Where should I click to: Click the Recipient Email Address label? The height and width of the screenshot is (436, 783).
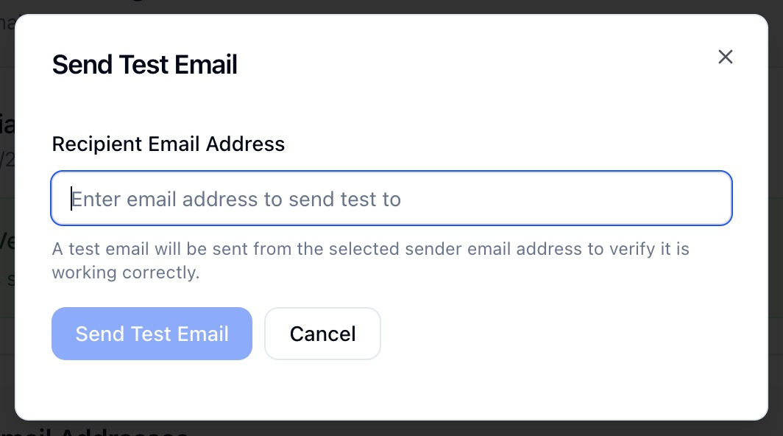pyautogui.click(x=168, y=144)
